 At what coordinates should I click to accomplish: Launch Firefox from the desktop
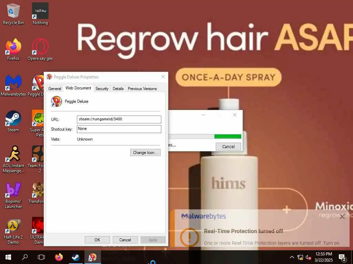tap(13, 49)
